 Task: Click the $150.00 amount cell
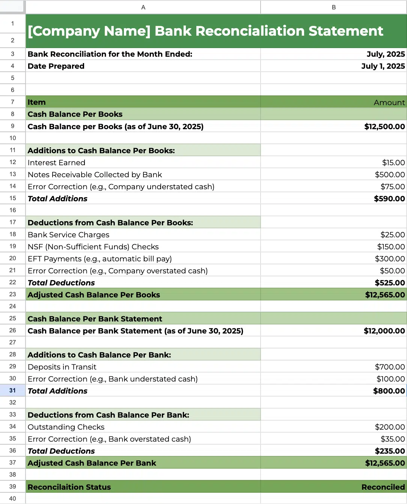tap(333, 246)
